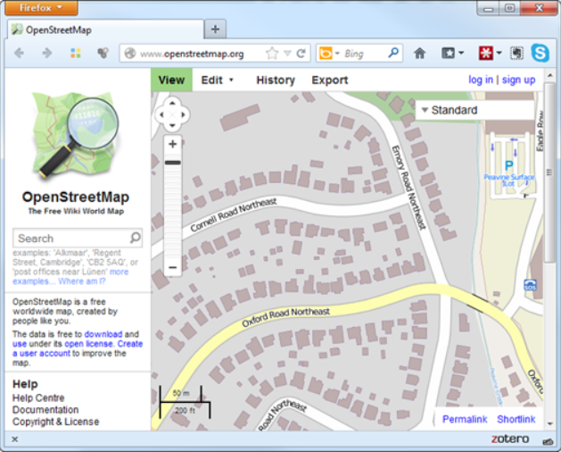This screenshot has height=452, width=561.
Task: Open the History tab
Action: [x=276, y=80]
